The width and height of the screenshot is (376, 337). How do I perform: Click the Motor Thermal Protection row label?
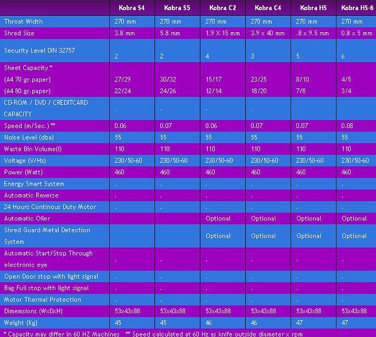coord(38,299)
